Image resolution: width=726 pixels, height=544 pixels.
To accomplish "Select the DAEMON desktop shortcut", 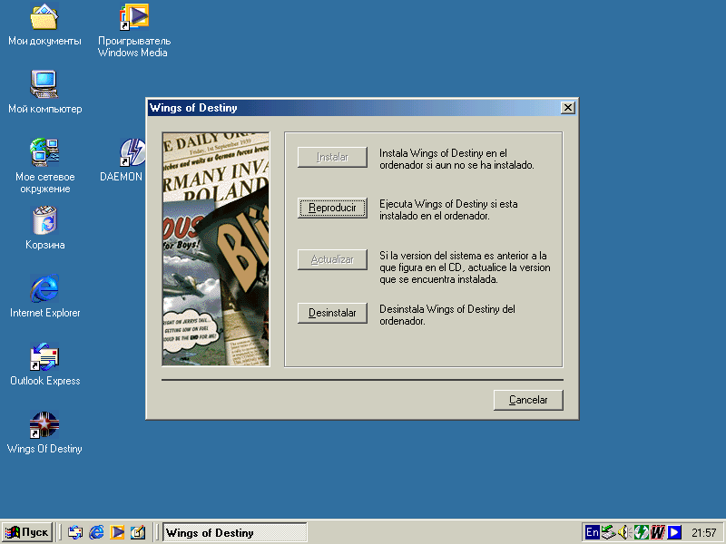I will coord(123,160).
